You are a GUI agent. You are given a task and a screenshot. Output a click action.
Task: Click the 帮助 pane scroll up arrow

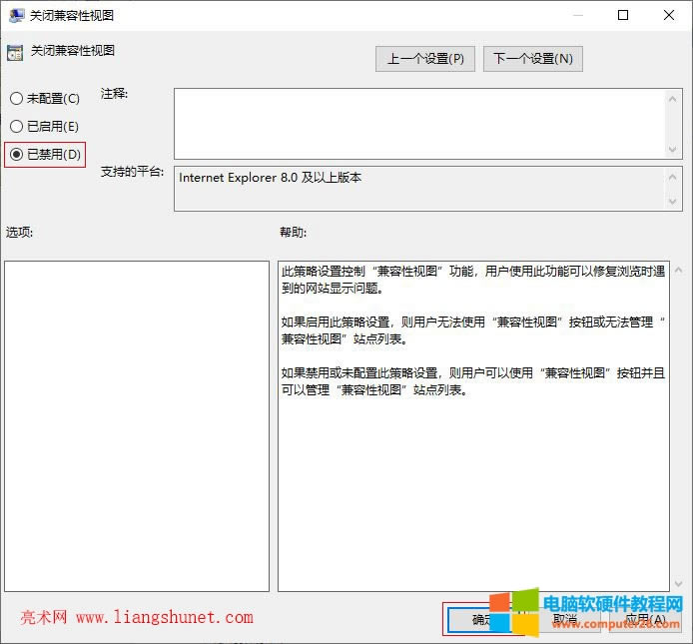678,270
